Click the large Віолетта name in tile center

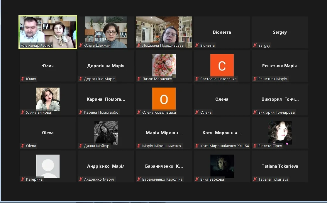click(x=222, y=32)
